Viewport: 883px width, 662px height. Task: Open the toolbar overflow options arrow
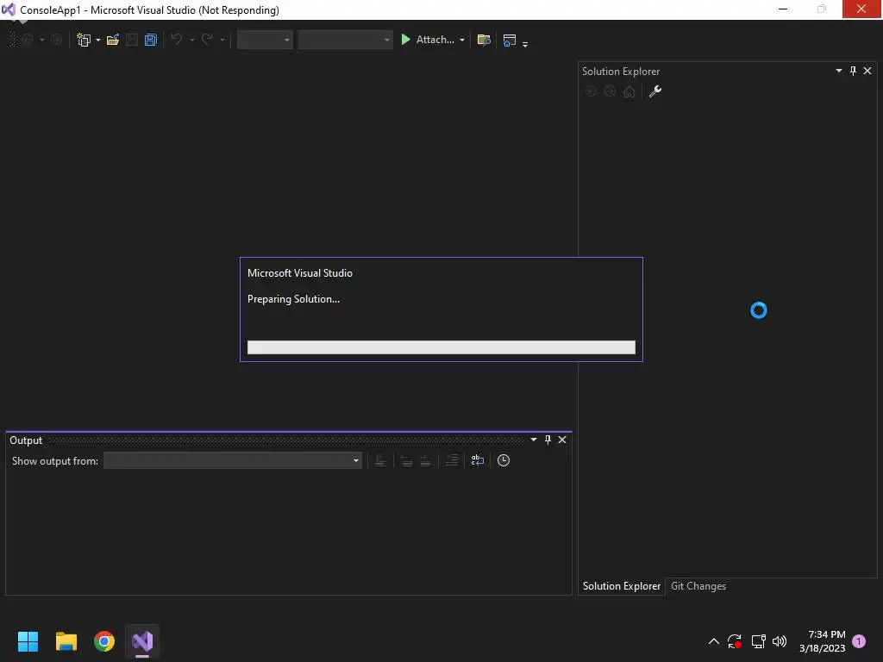[525, 43]
